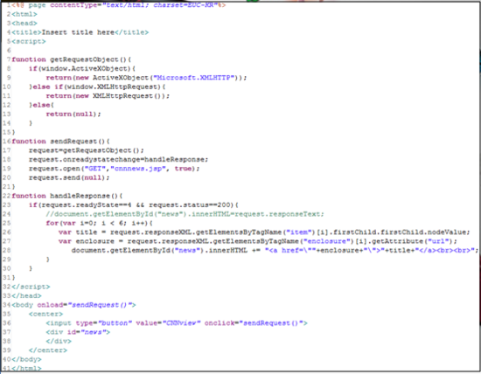The height and width of the screenshot is (374, 481).
Task: Click the innerHTML += line 28
Action: point(275,251)
